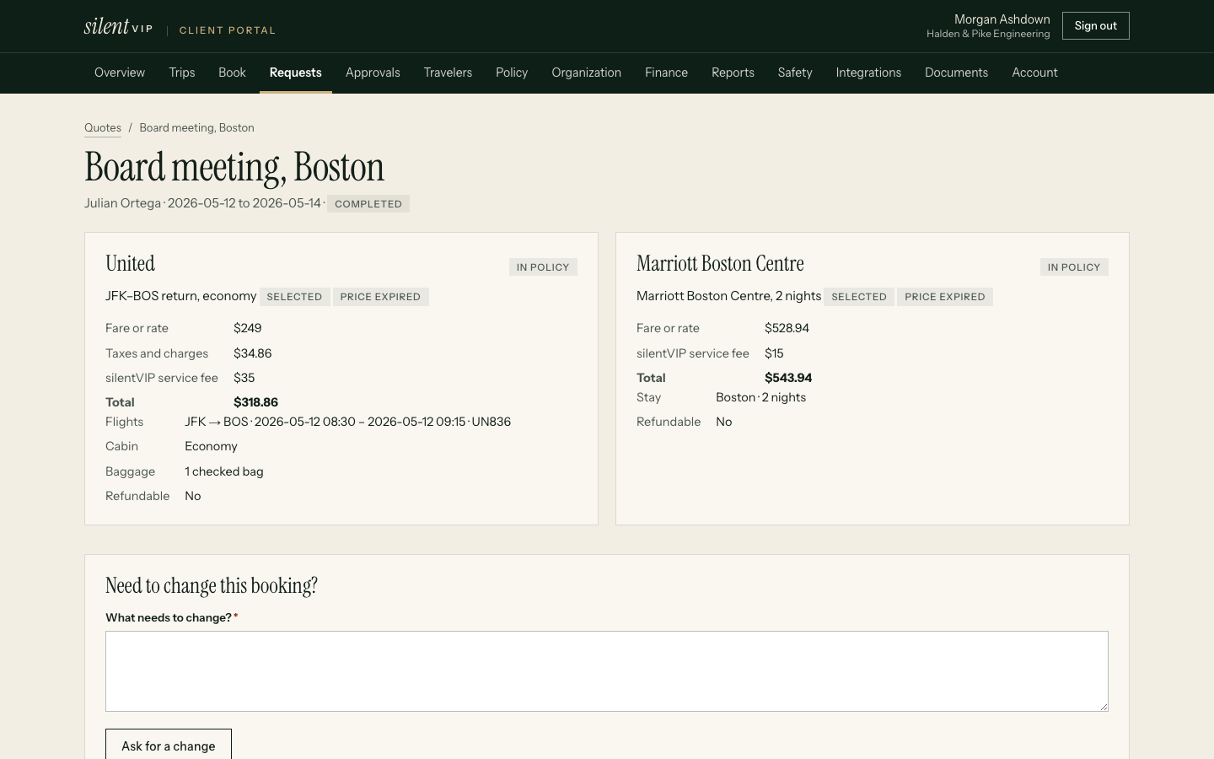Go to the Policy tab
The height and width of the screenshot is (759, 1214).
coord(512,73)
